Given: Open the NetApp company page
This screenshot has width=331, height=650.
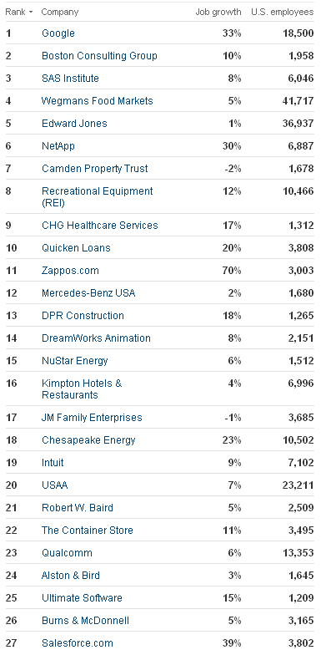Looking at the screenshot, I should 58,146.
